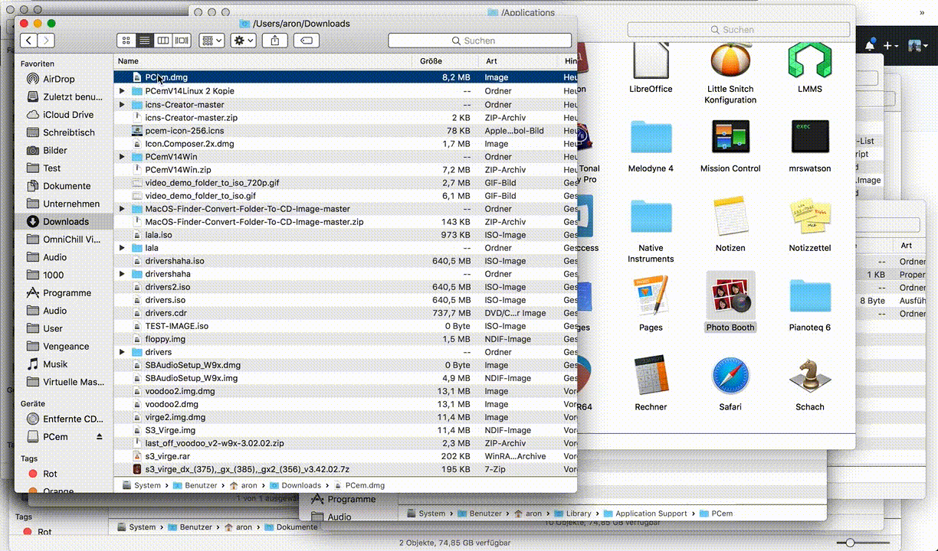Go forward in the Downloads Finder window
938x551 pixels.
(46, 41)
